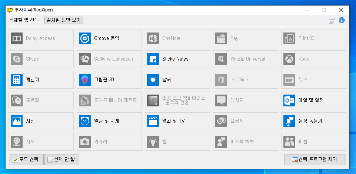Deselect the 그림판 3D tile
The image size is (356, 174).
coord(109,80)
